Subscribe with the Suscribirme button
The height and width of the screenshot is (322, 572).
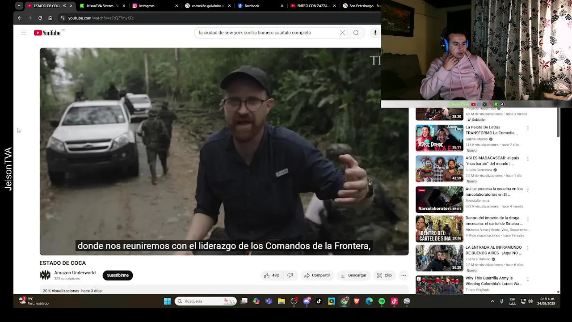[118, 275]
